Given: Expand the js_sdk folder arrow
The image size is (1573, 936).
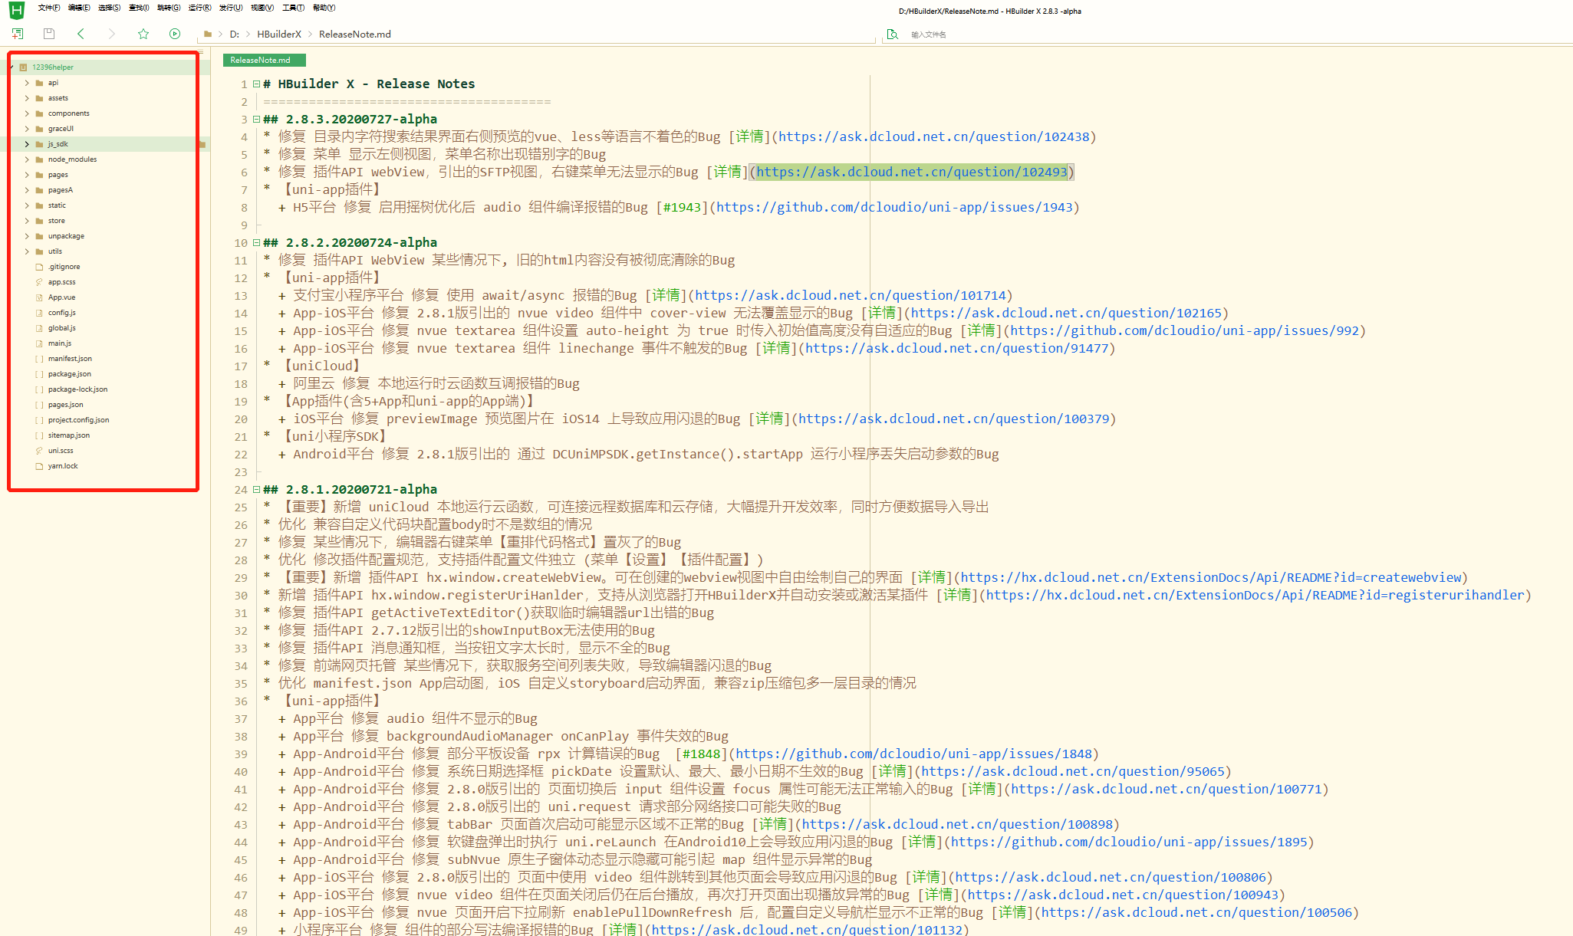Looking at the screenshot, I should point(27,144).
